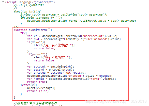
Task: Click the script language="javascript" tag line
Action: coord(30,2)
